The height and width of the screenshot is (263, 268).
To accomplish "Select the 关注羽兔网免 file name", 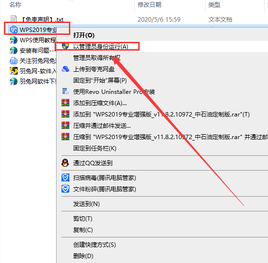I will coord(38,60).
